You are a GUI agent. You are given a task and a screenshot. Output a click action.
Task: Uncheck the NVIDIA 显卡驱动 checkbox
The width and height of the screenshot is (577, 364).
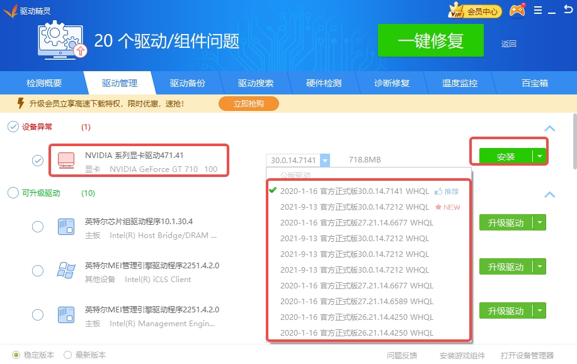[38, 160]
